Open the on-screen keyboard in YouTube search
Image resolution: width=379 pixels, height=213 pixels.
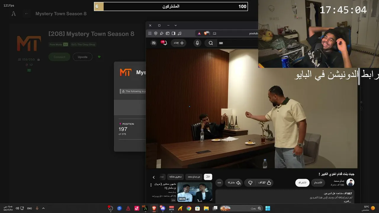[221, 43]
